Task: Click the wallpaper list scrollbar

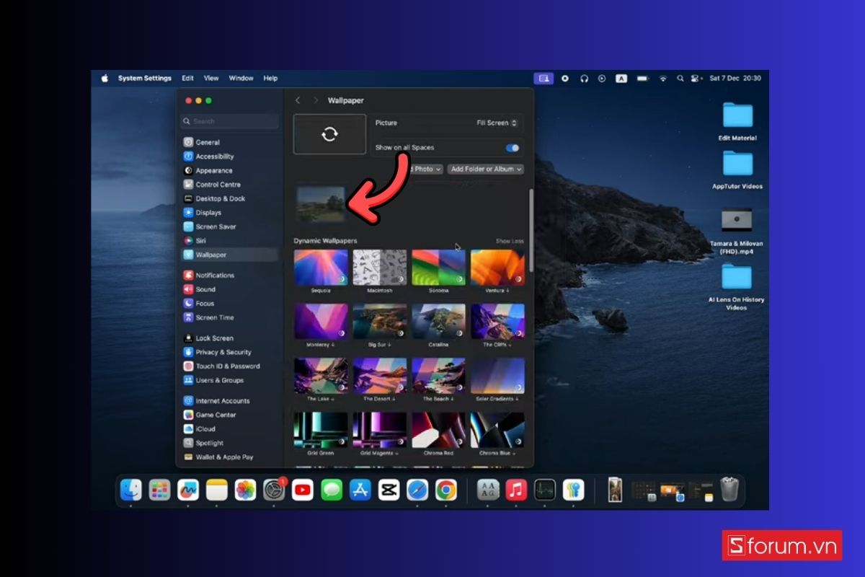Action: [x=531, y=231]
